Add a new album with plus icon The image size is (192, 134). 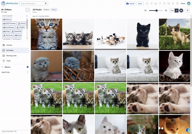pyautogui.click(x=28, y=67)
